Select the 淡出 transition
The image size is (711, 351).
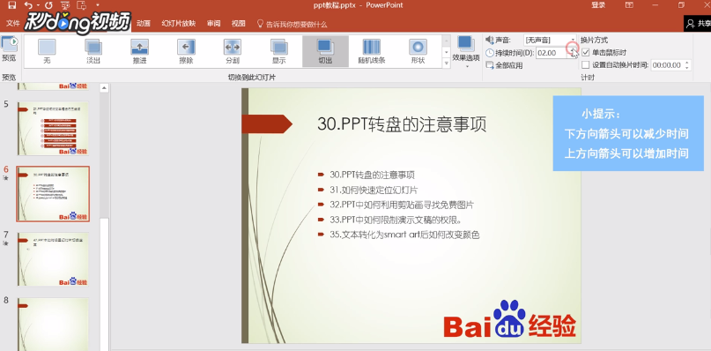93,51
